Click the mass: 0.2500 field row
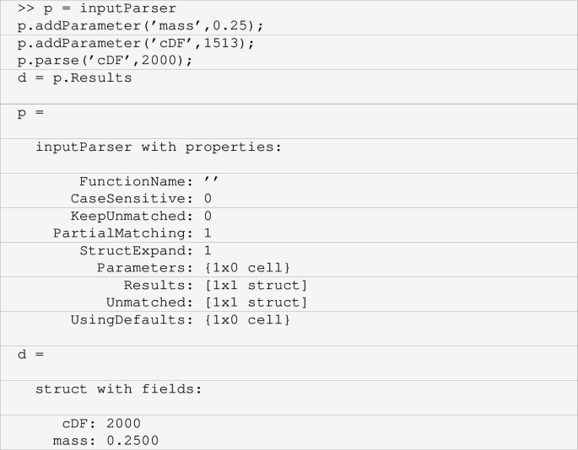The height and width of the screenshot is (450, 578). tap(105, 441)
